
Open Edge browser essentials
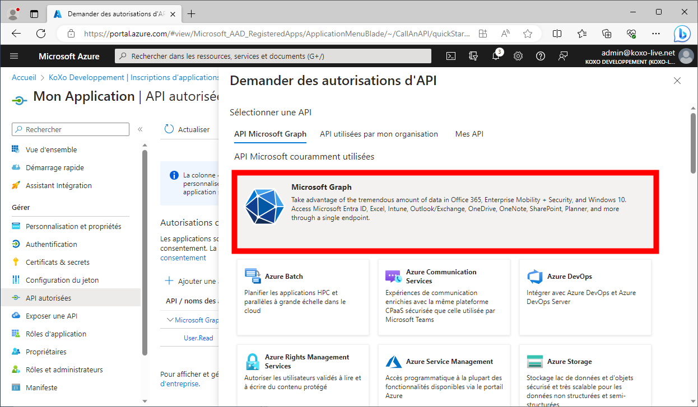631,34
